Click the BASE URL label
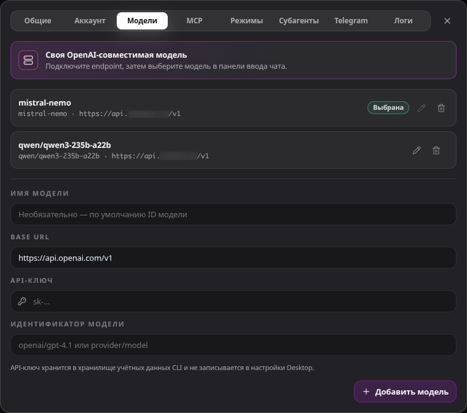Viewport: 467px width, 413px height. click(29, 237)
